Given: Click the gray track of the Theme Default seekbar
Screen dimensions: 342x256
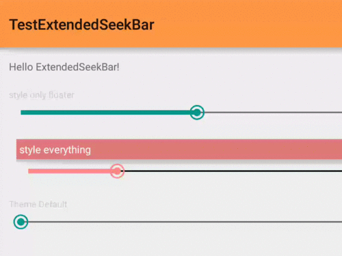Looking at the screenshot, I should [x=185, y=222].
